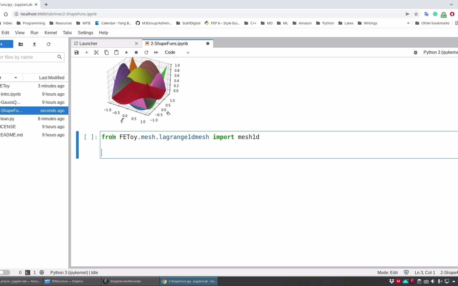Click unsaved dot on 2-ShapeFuns tab
Viewport: 458px width, 286px height.
tap(208, 43)
